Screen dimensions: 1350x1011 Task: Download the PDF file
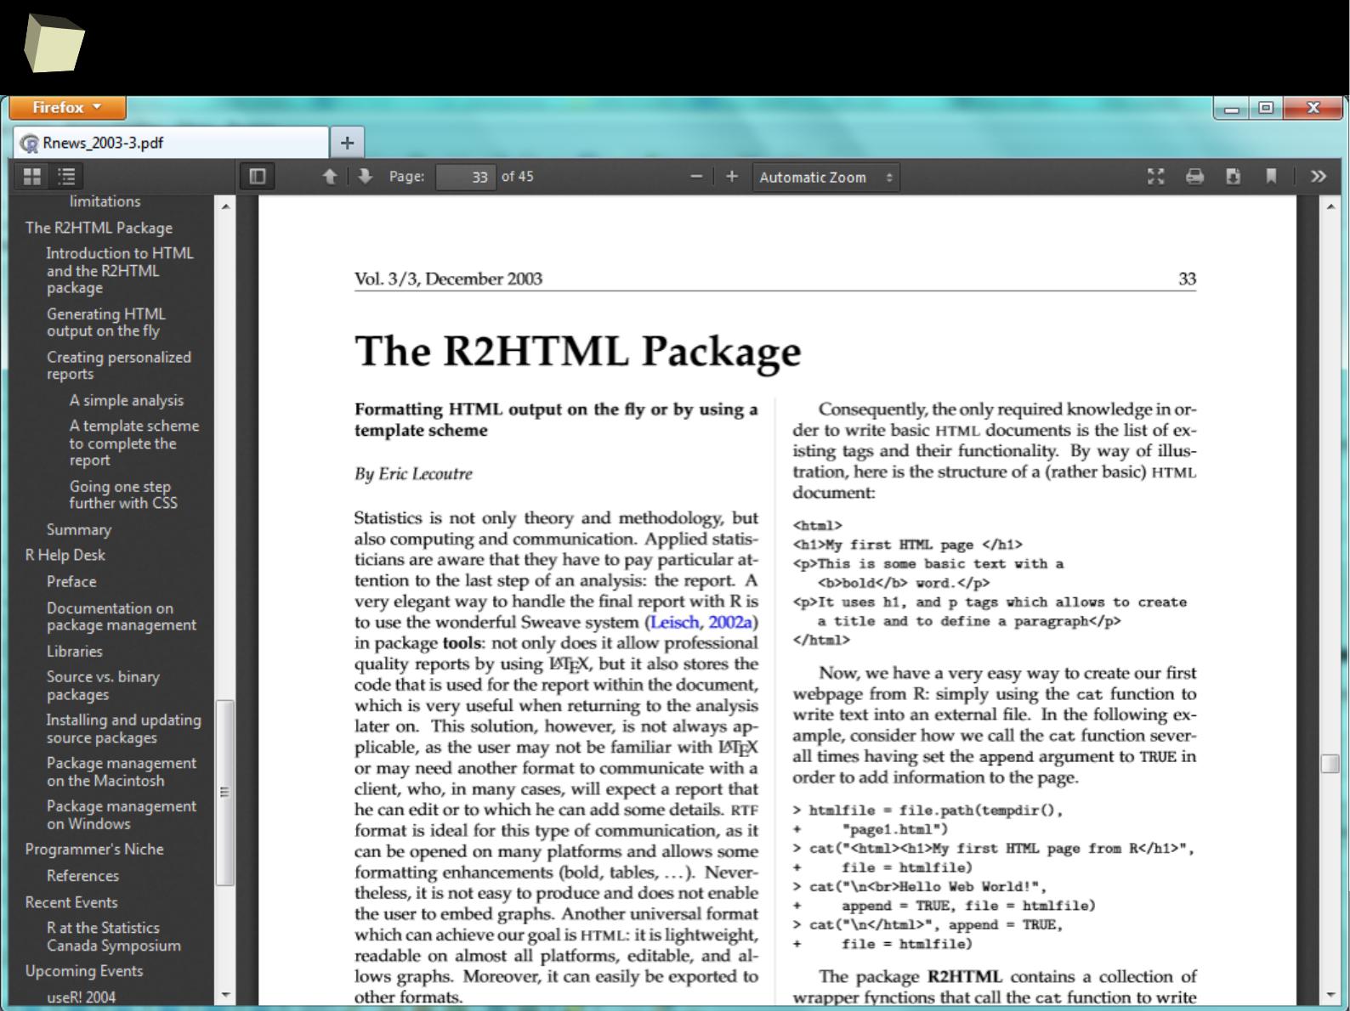1233,177
